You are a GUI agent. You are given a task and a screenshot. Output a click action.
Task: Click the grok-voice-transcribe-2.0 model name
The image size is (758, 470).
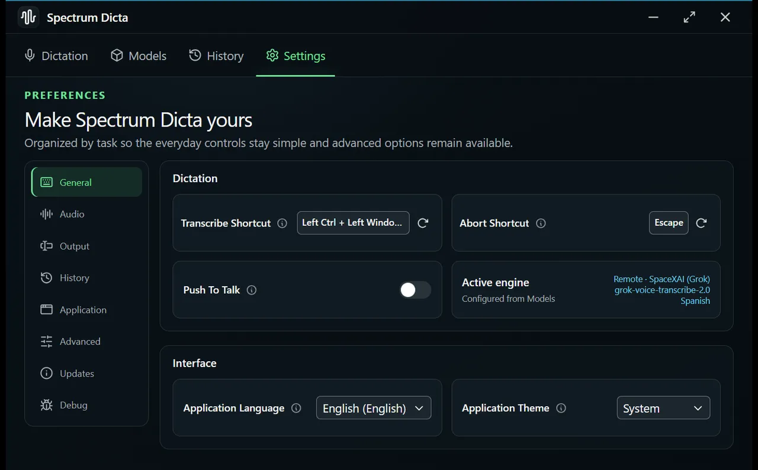click(x=662, y=290)
